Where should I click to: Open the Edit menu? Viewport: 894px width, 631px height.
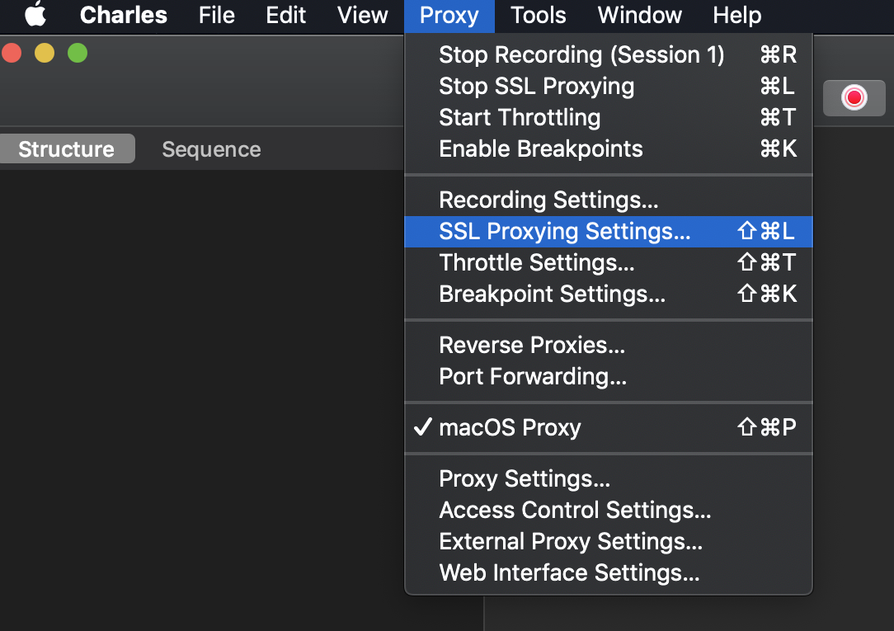(x=285, y=15)
